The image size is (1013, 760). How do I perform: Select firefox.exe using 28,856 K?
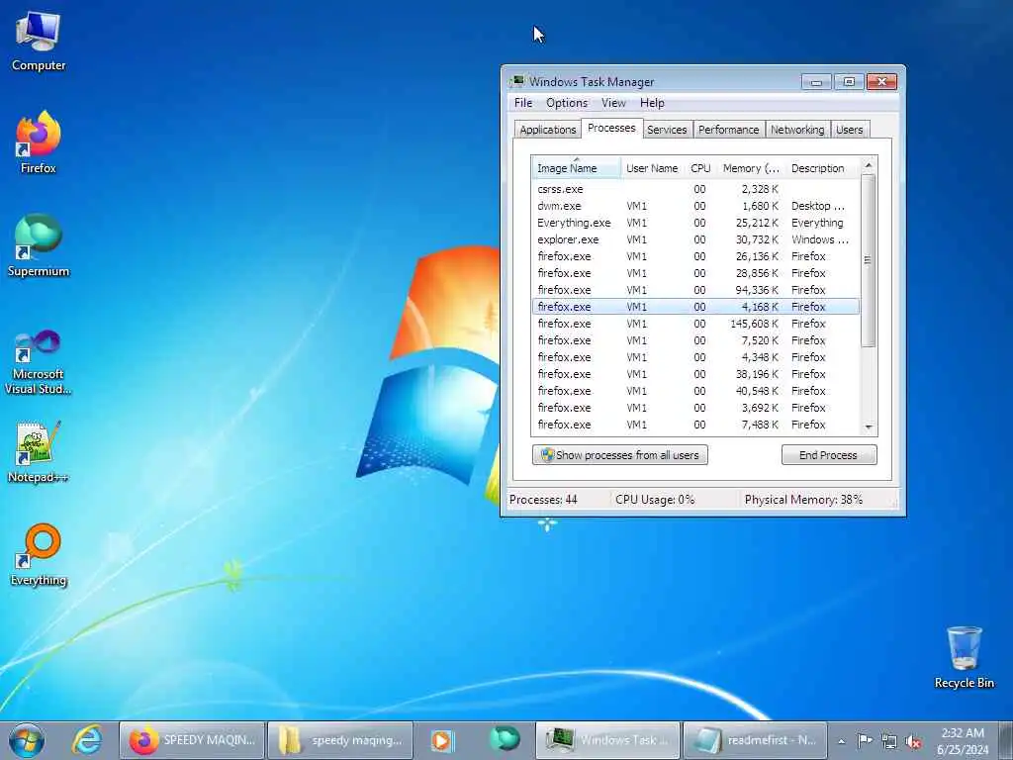click(x=695, y=273)
